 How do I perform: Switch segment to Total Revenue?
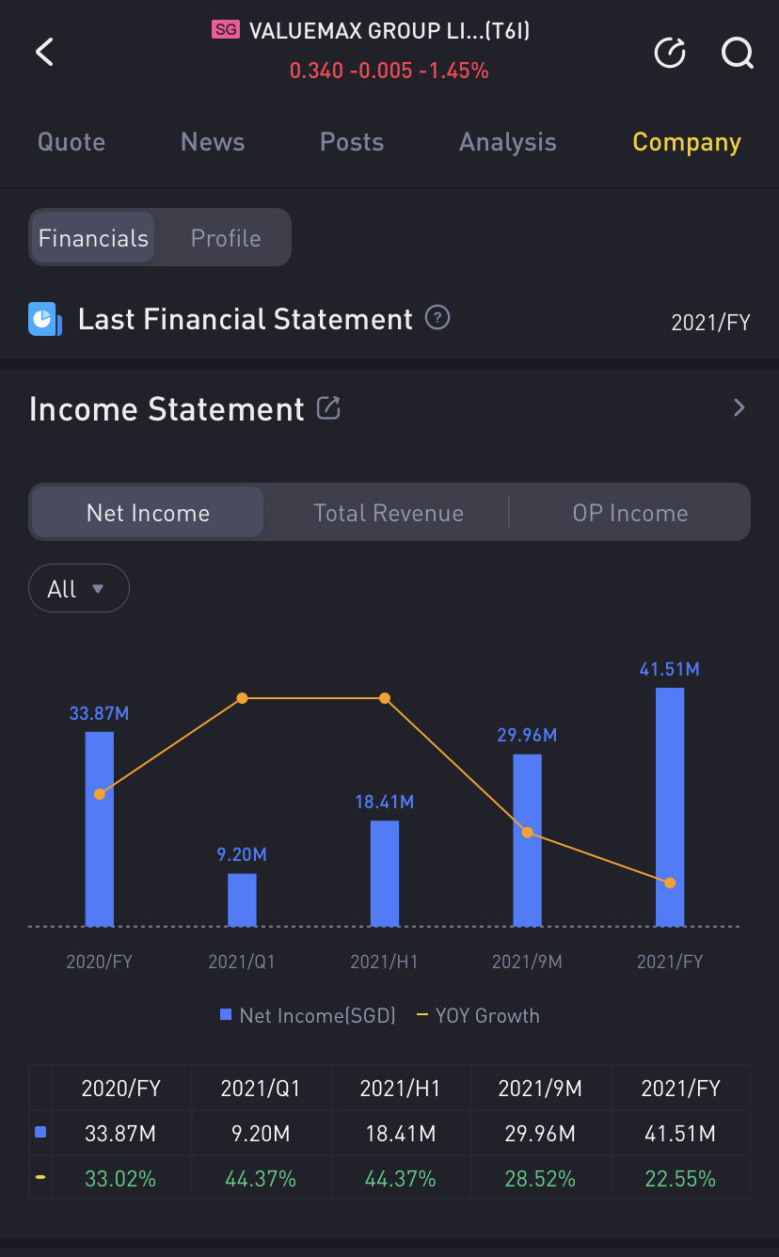[x=389, y=513]
